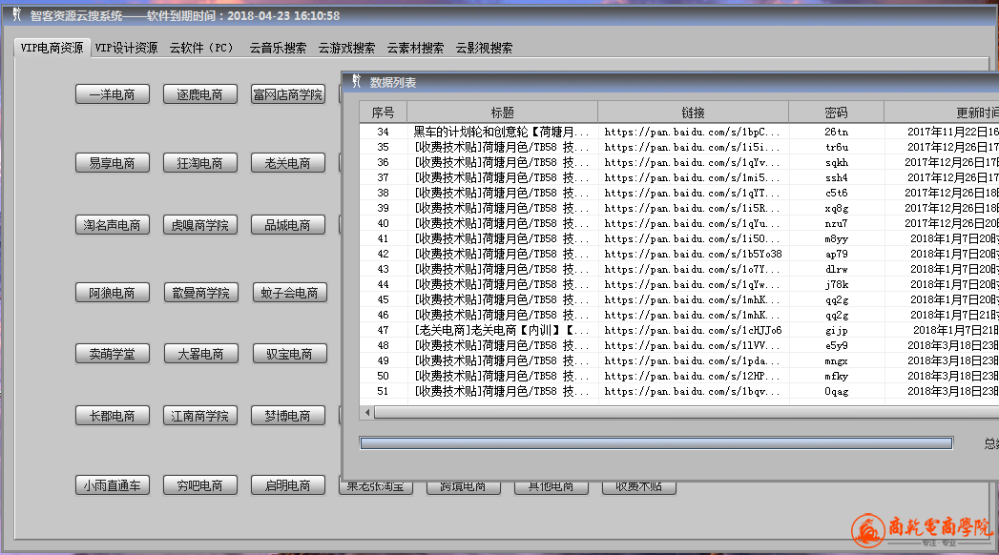Click the 链接 column header
Screen dimensions: 999x555
pos(693,112)
